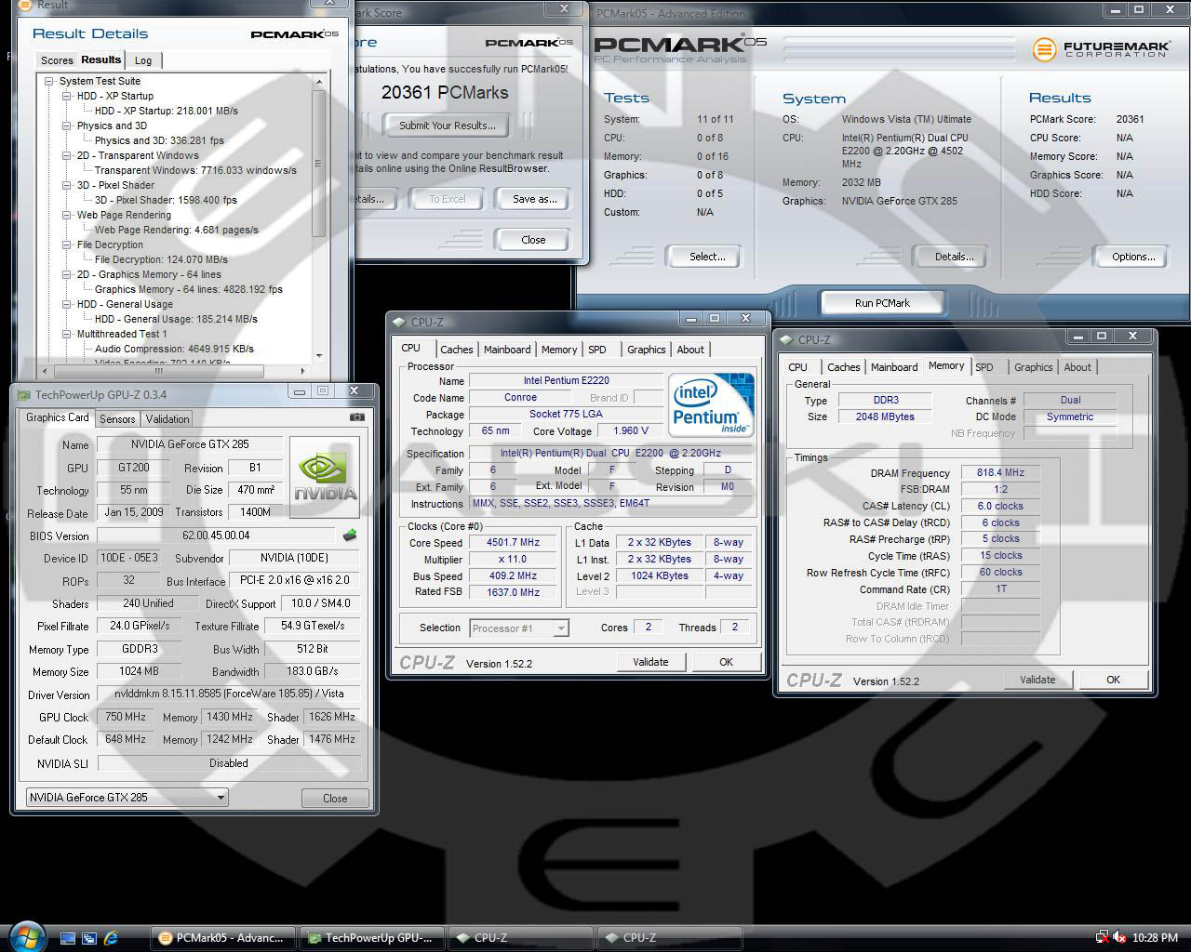Click the Submit Your Results button

(448, 126)
